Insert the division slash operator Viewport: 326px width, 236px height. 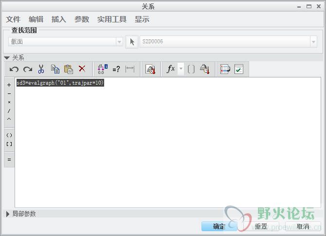click(x=9, y=111)
